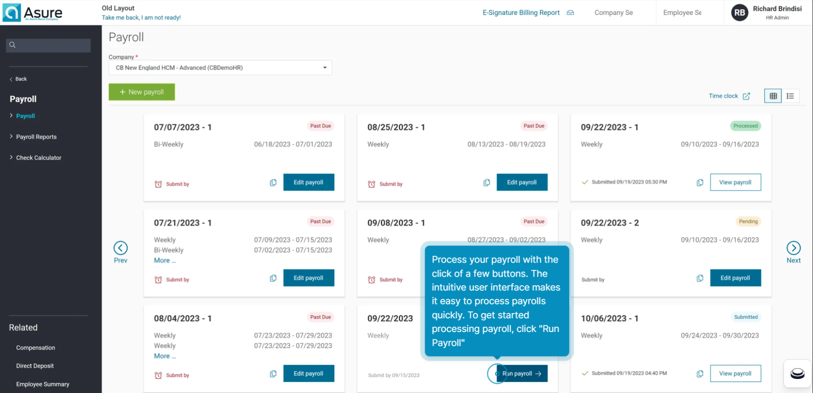Copy the 07/07/2023 payroll using its copy icon
Viewport: 813px width, 393px height.
point(273,183)
